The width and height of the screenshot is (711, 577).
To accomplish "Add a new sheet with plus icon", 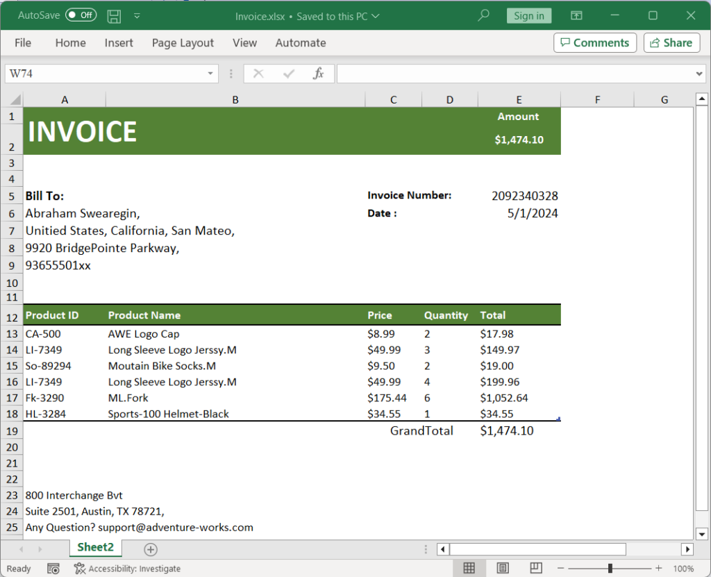I will (x=150, y=549).
